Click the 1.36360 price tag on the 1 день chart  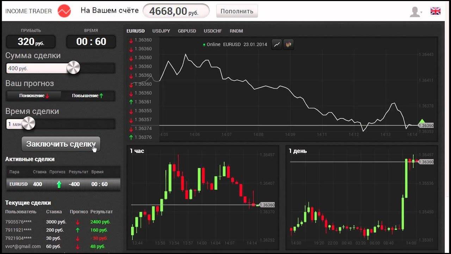426,162
